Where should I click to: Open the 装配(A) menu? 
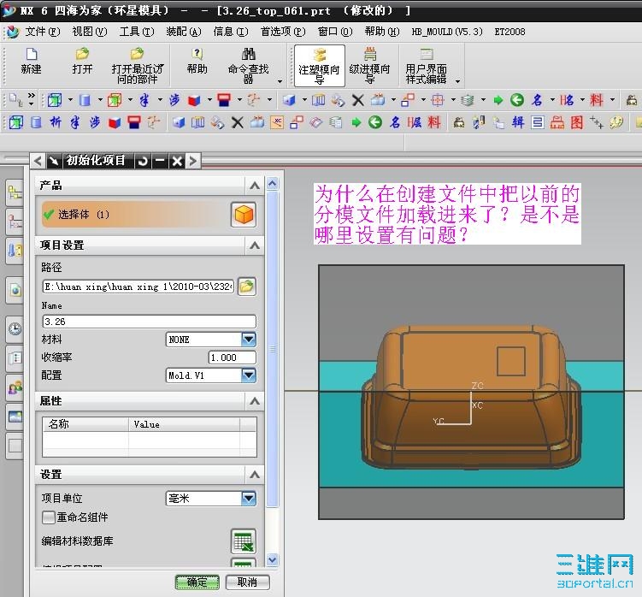pyautogui.click(x=184, y=32)
